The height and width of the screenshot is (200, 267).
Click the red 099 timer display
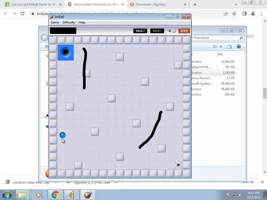(x=184, y=31)
